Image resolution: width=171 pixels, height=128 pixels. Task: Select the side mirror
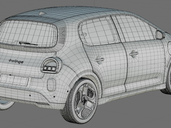pos(160,35)
